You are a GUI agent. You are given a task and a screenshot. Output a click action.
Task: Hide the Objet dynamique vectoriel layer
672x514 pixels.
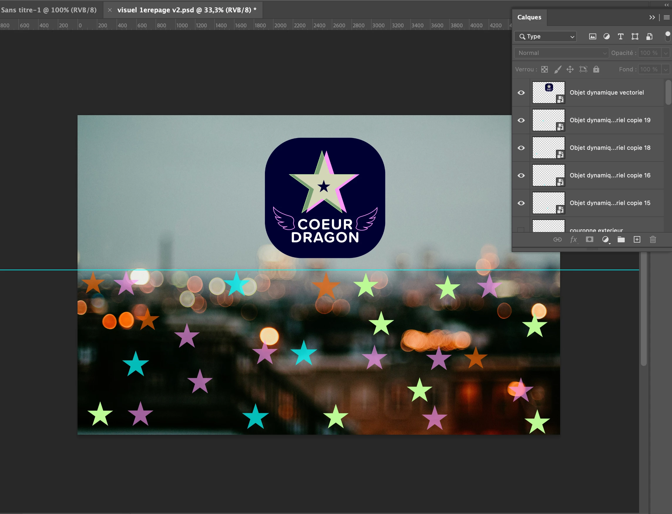[x=521, y=93]
